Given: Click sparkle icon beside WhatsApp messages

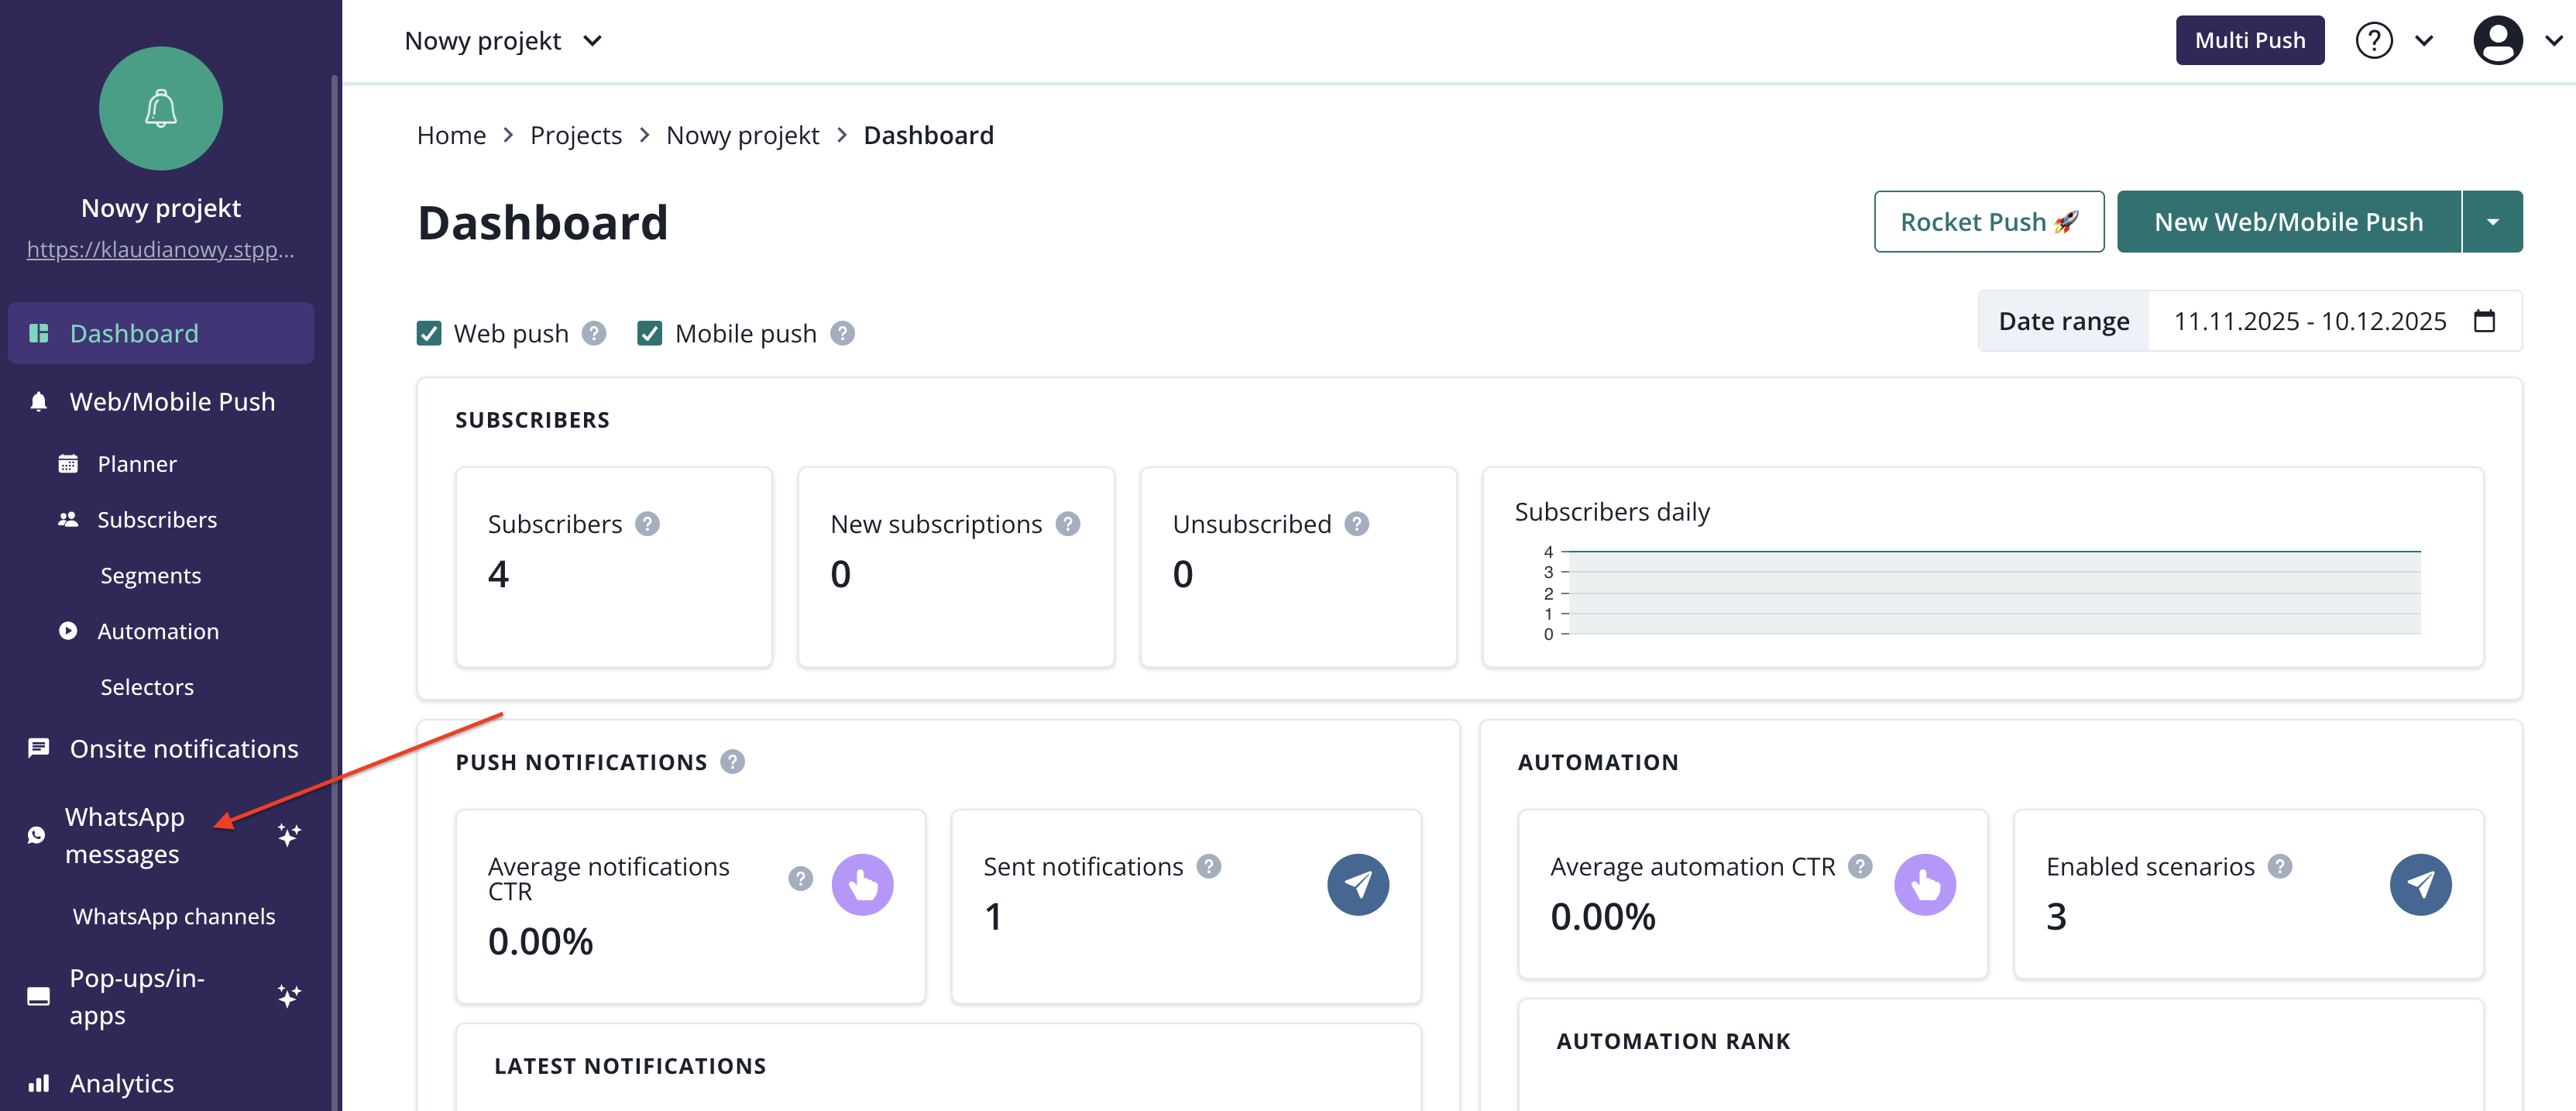Looking at the screenshot, I should coord(288,835).
